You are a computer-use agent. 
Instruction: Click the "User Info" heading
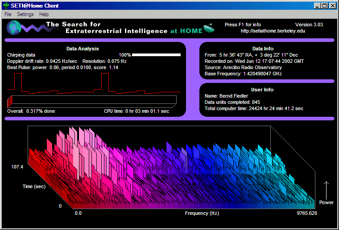[x=262, y=90]
